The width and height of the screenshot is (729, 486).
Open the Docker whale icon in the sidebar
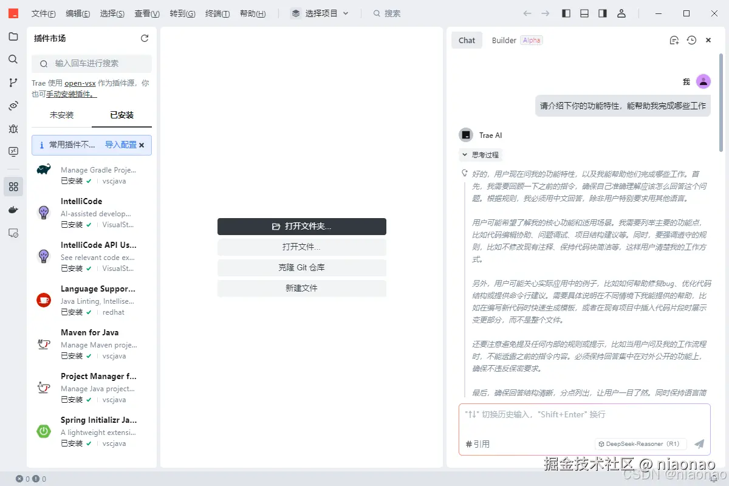[x=13, y=210]
